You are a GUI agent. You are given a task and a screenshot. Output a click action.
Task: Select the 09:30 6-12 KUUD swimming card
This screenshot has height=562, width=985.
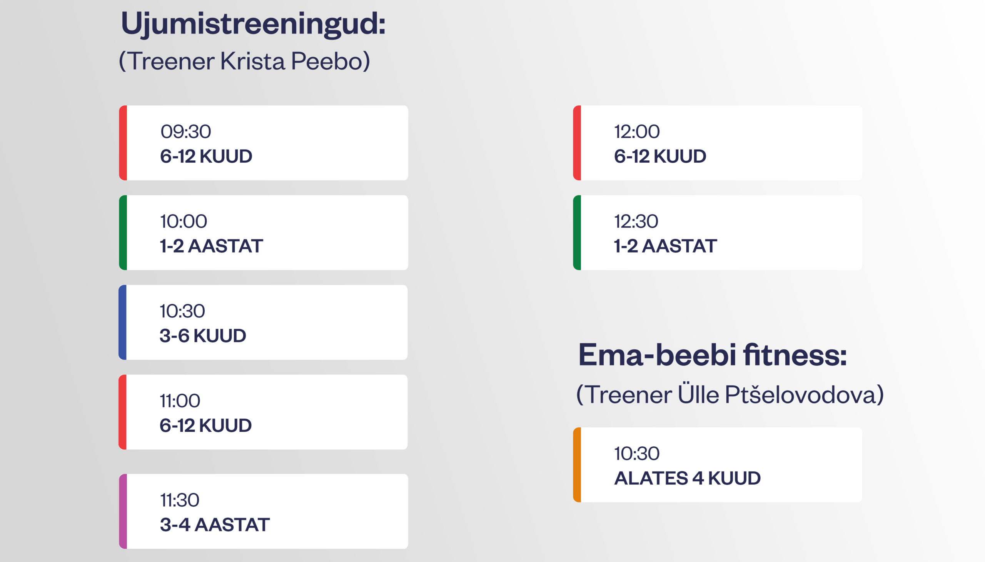[x=264, y=143]
